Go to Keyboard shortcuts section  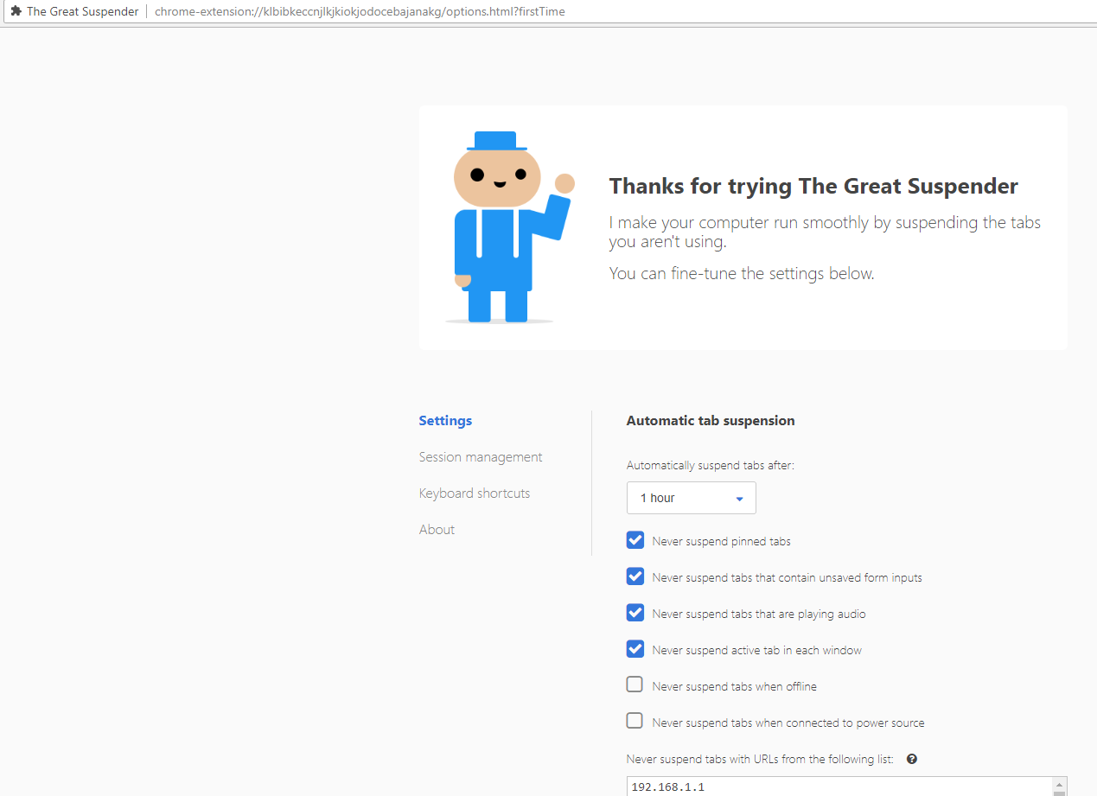pos(475,494)
